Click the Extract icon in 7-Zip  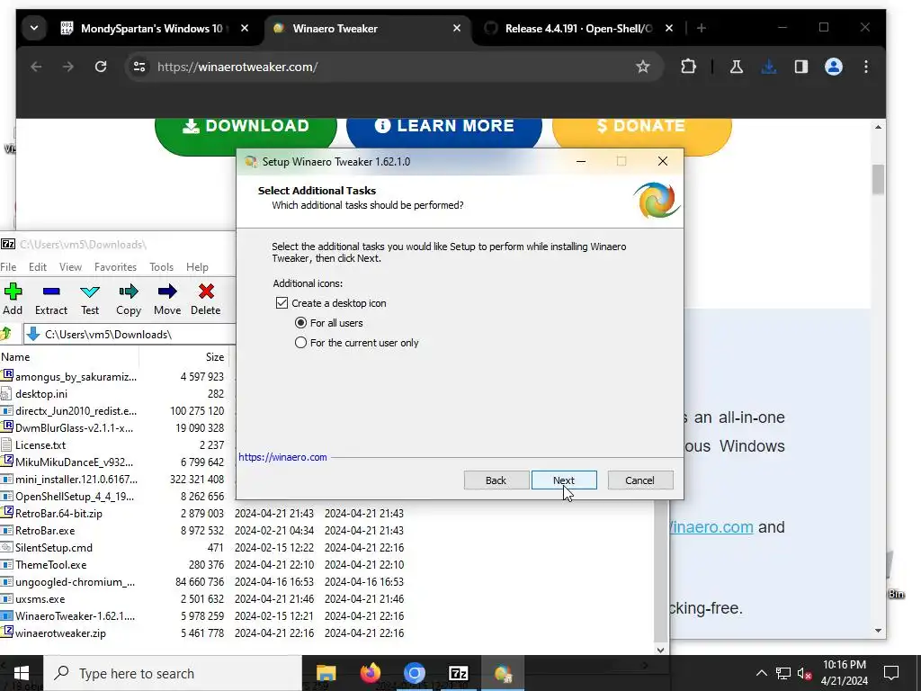coord(51,292)
